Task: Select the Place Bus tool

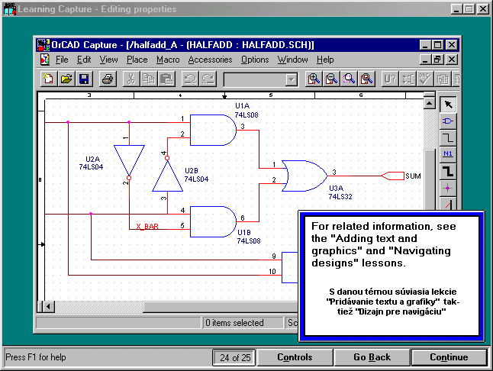Action: pyautogui.click(x=449, y=170)
